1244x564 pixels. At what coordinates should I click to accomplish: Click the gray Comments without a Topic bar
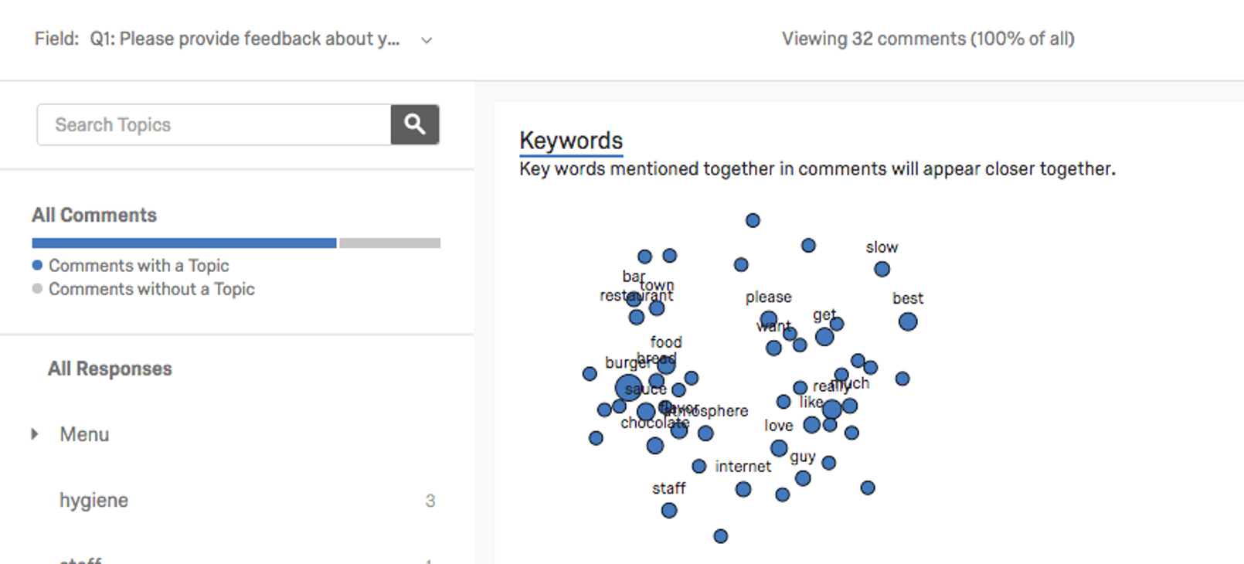389,243
